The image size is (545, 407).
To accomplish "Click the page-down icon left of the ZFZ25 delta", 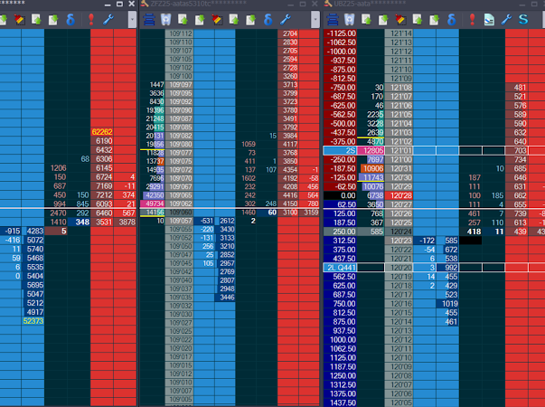I will [251, 20].
